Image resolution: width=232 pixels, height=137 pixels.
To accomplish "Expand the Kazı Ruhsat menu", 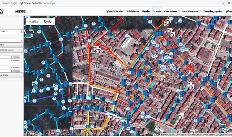I will click(172, 11).
